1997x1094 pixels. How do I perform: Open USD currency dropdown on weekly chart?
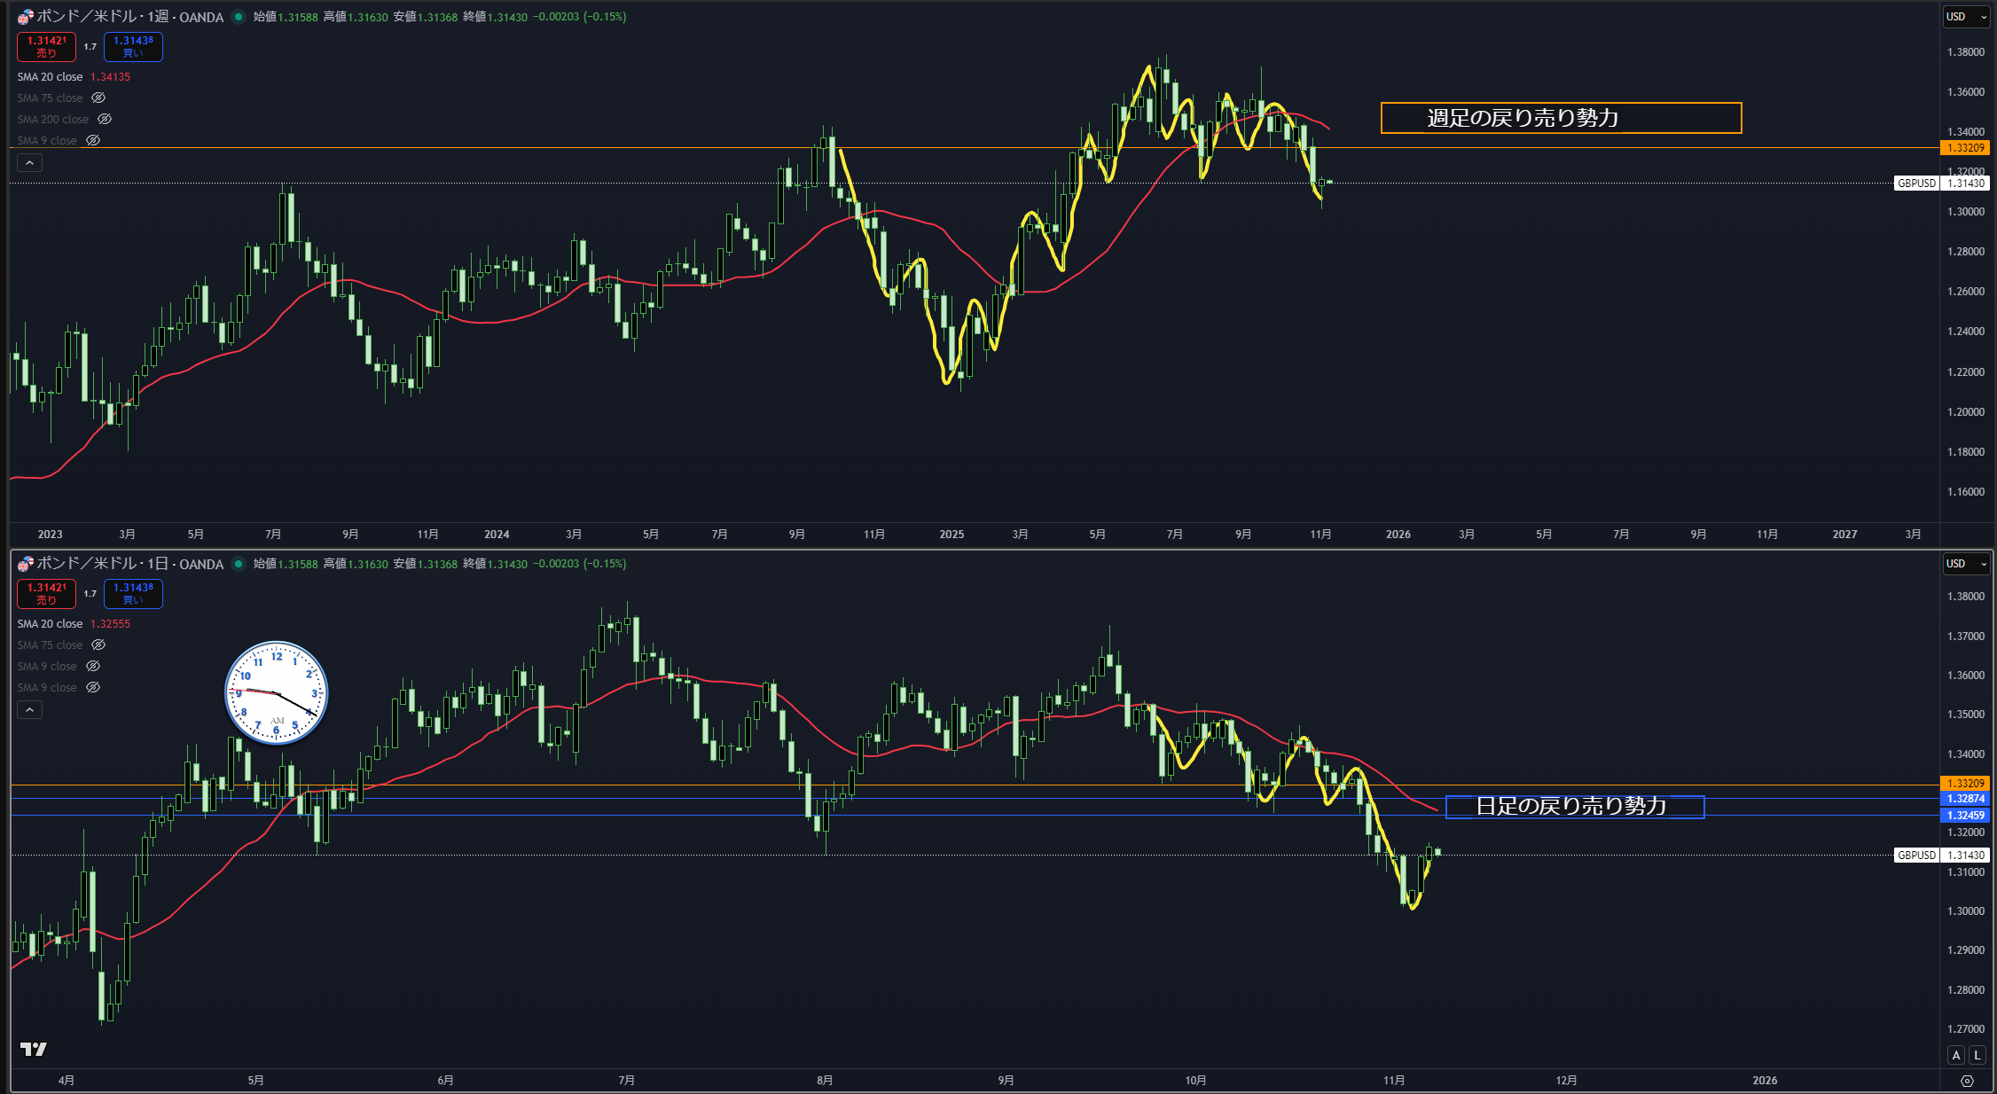click(1966, 17)
